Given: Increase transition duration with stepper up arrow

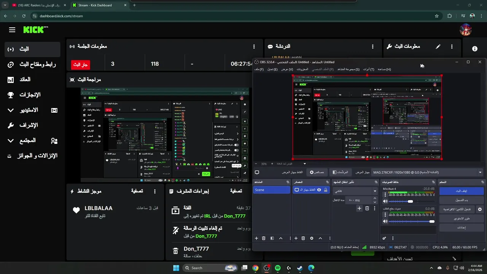Looking at the screenshot, I should tap(375, 198).
